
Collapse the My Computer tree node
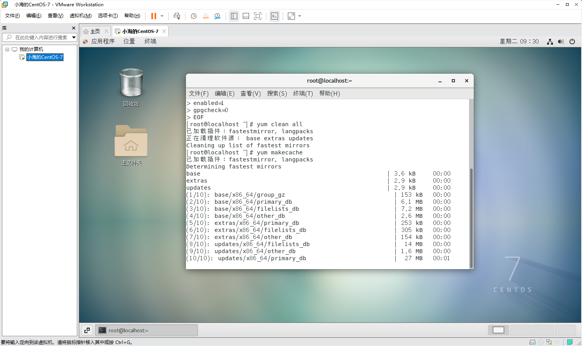[x=7, y=49]
